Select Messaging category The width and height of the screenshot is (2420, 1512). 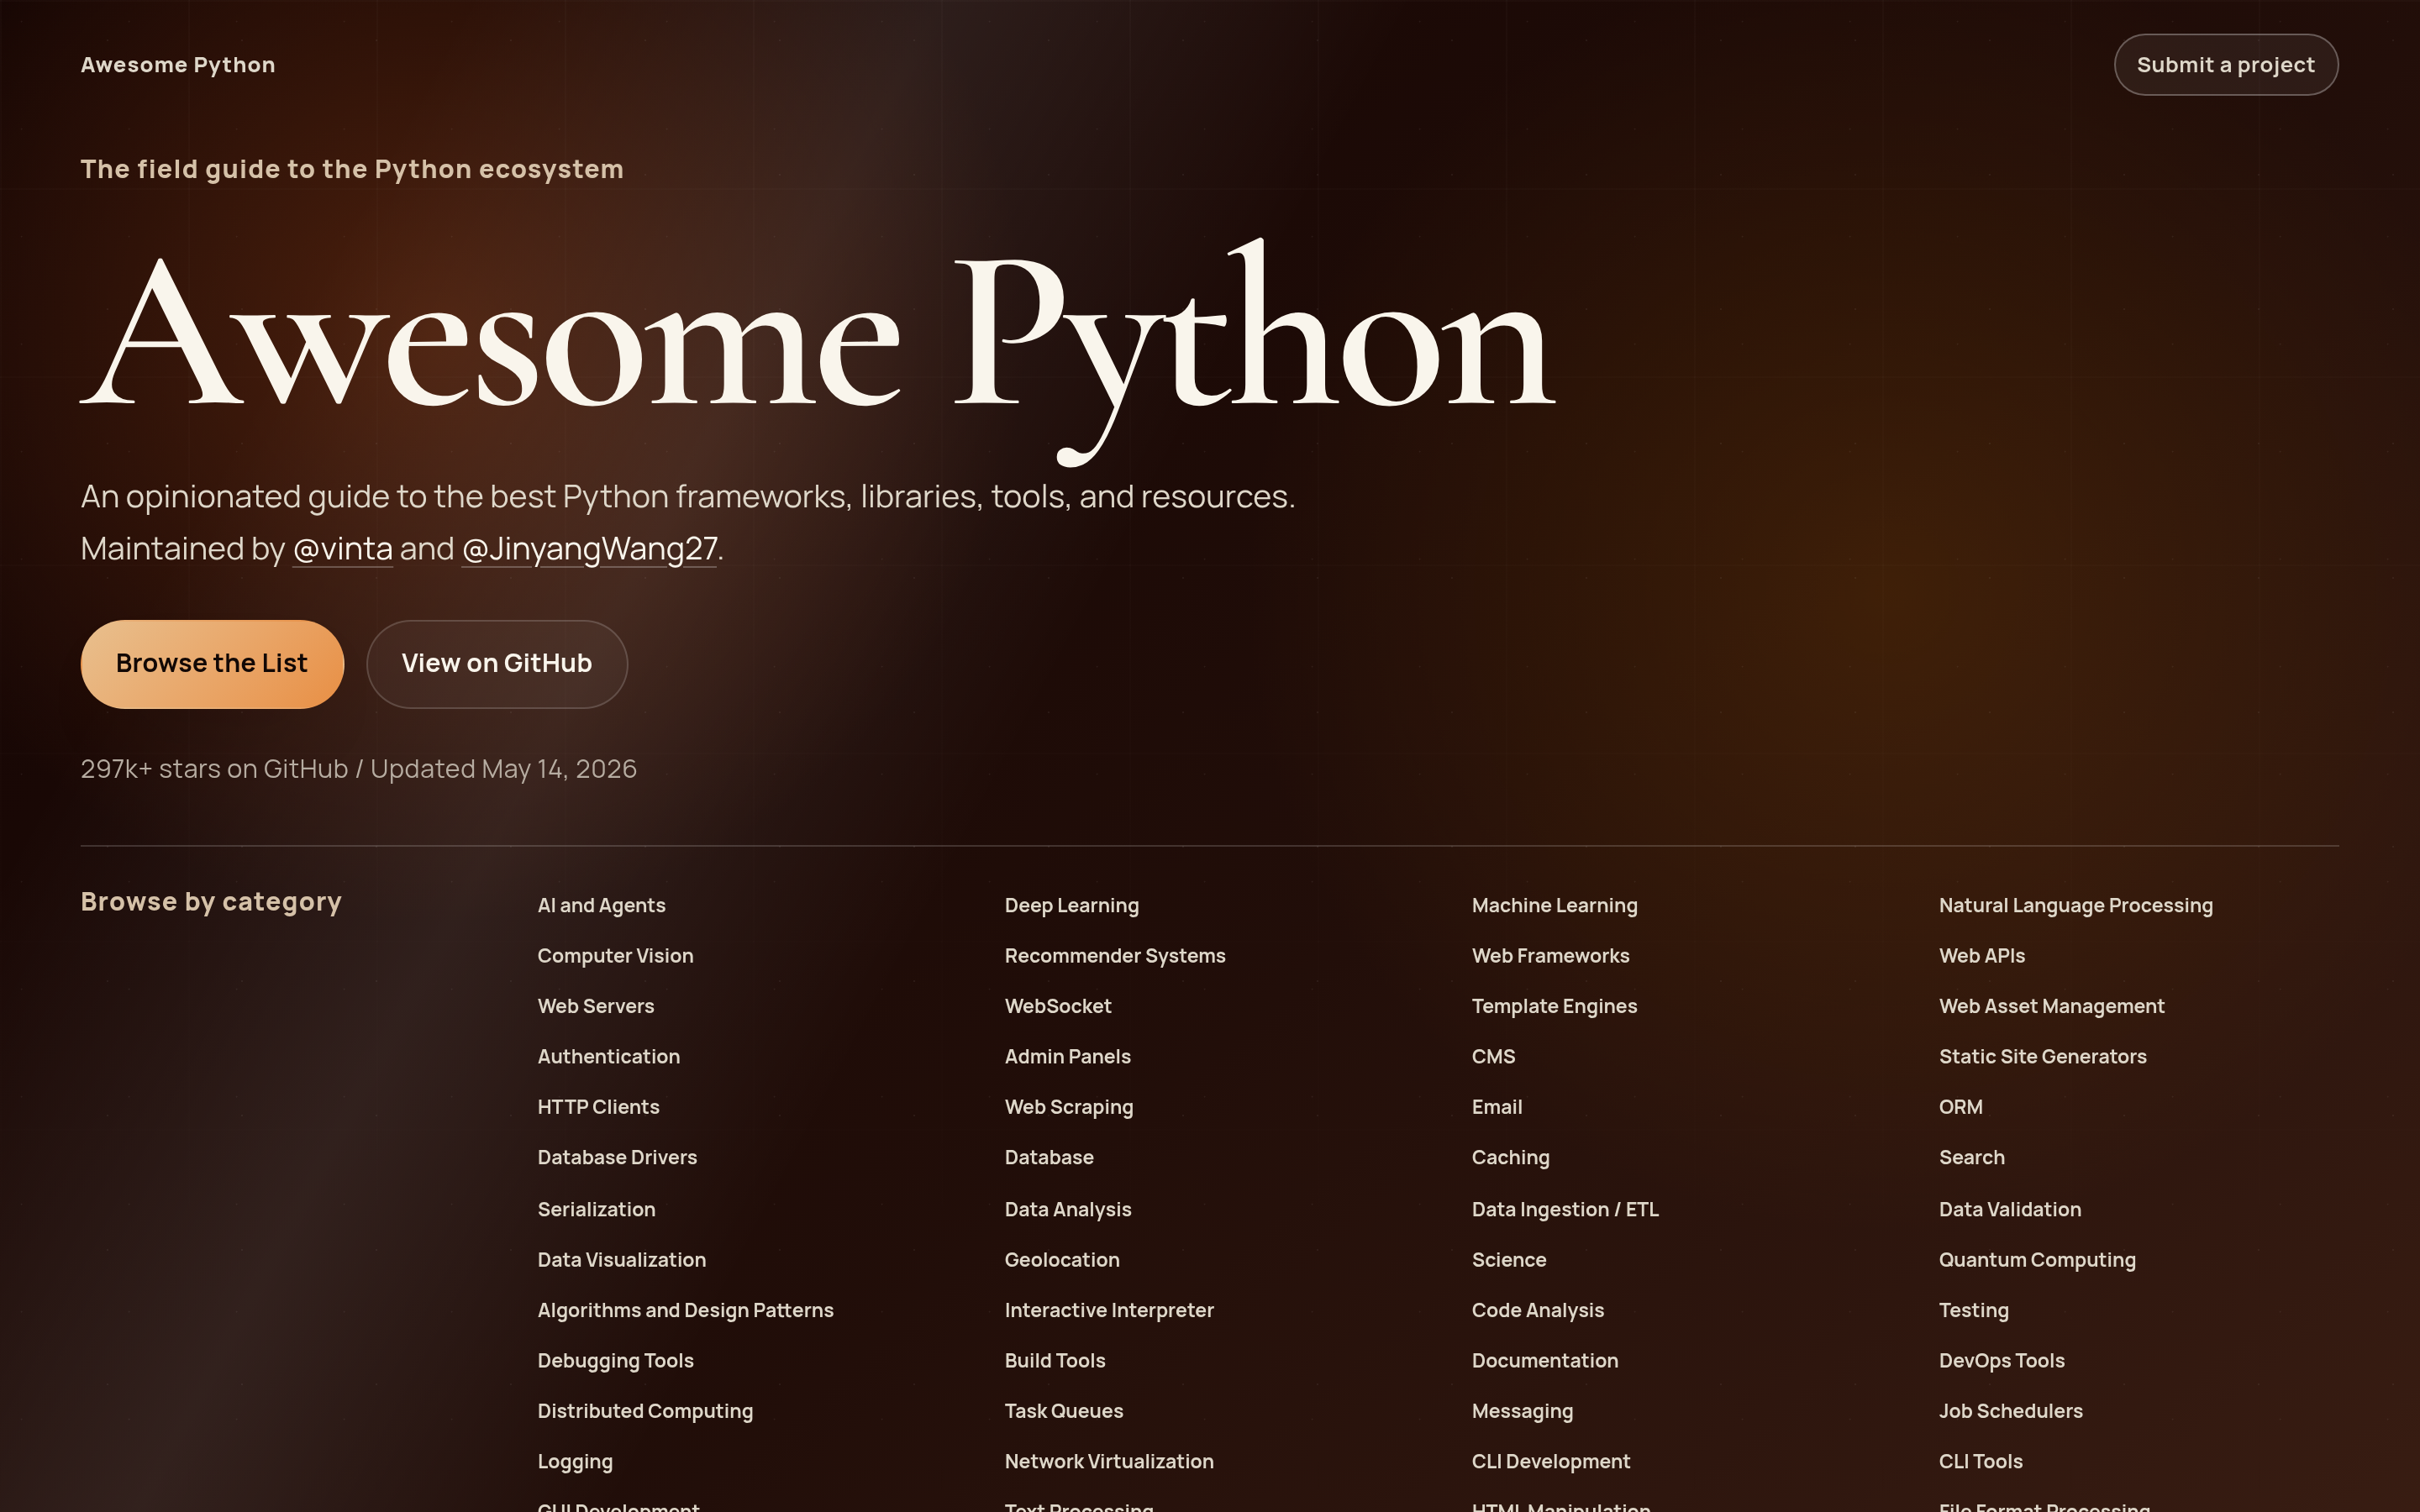1522,1412
